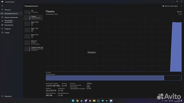
Task: Switch to the Сведения page
Action: (7, 29)
